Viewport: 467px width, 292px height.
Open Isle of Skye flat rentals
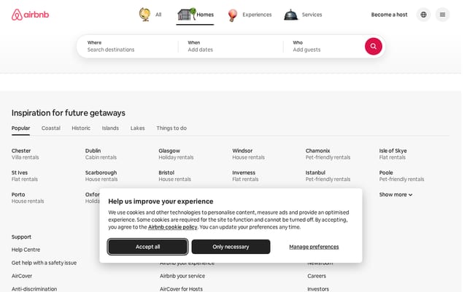click(393, 154)
